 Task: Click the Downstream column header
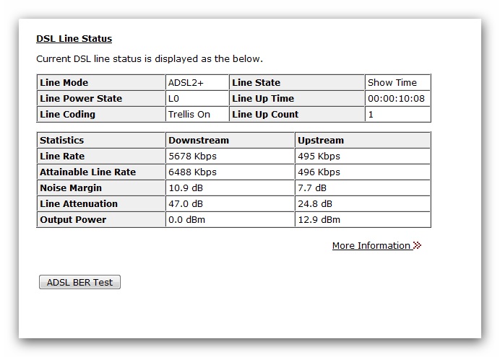230,141
